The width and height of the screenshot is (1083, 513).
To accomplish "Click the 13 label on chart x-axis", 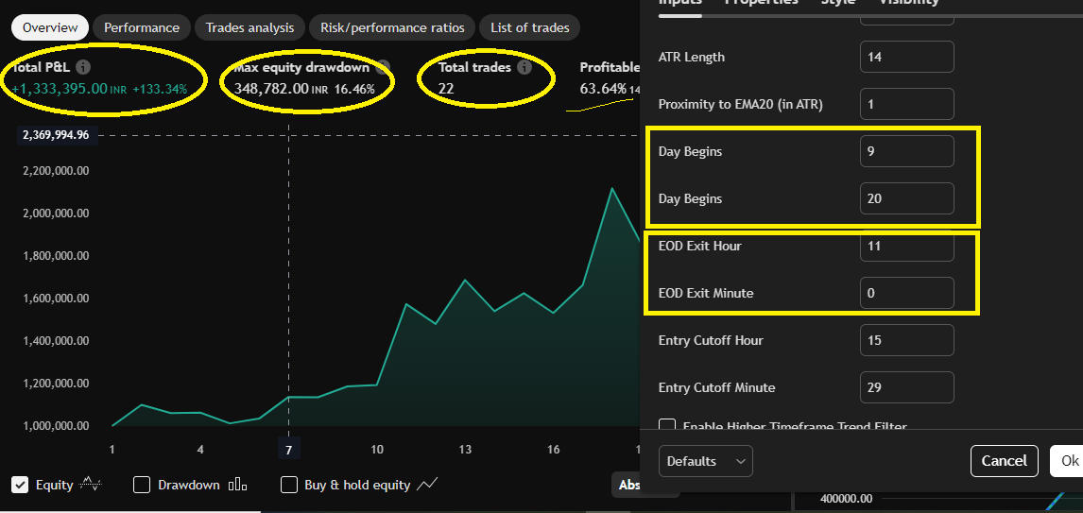I will (465, 450).
